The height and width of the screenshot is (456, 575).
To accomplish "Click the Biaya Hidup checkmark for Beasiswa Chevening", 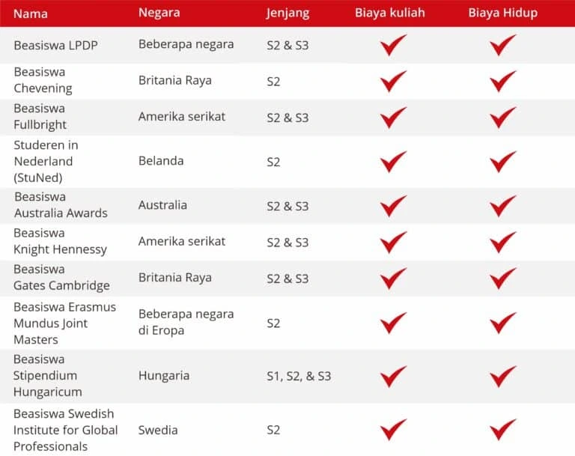I will click(x=503, y=81).
